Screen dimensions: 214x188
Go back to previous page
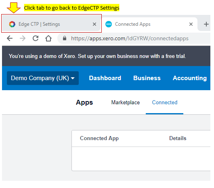click(x=10, y=38)
